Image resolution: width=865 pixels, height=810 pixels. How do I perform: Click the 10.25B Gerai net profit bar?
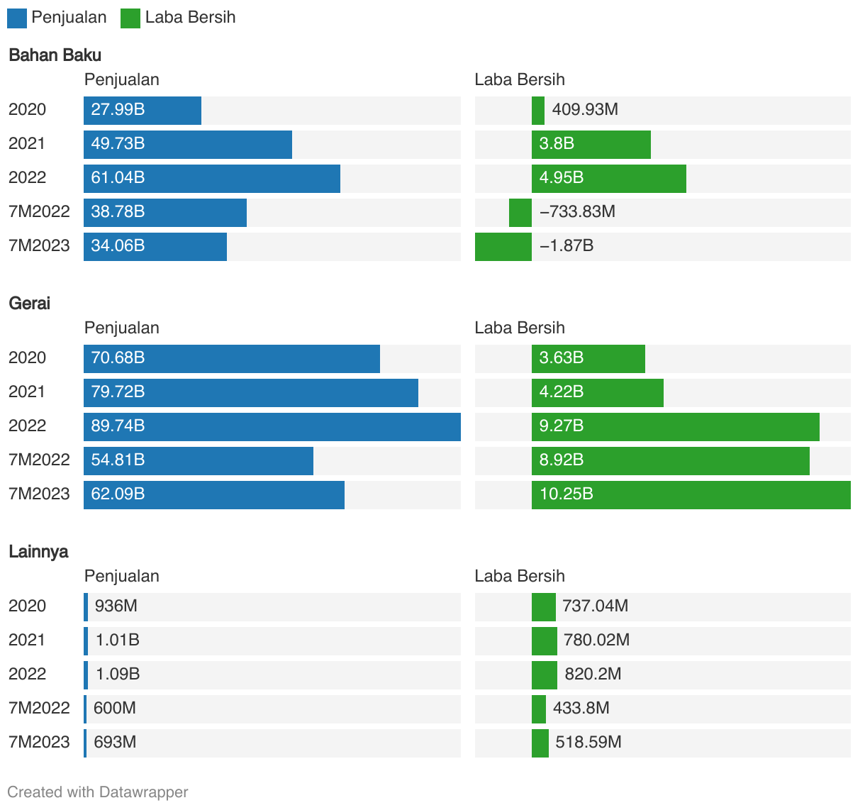pos(691,495)
